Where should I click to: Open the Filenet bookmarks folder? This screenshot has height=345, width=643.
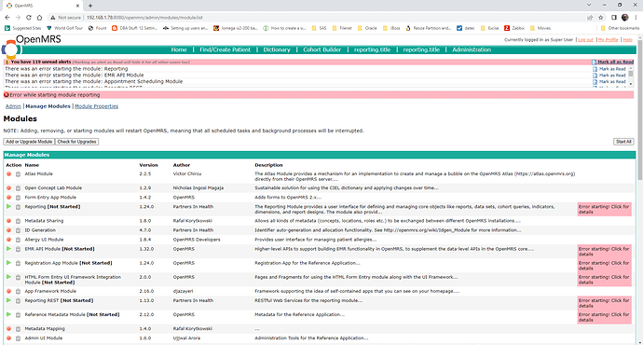(x=342, y=28)
